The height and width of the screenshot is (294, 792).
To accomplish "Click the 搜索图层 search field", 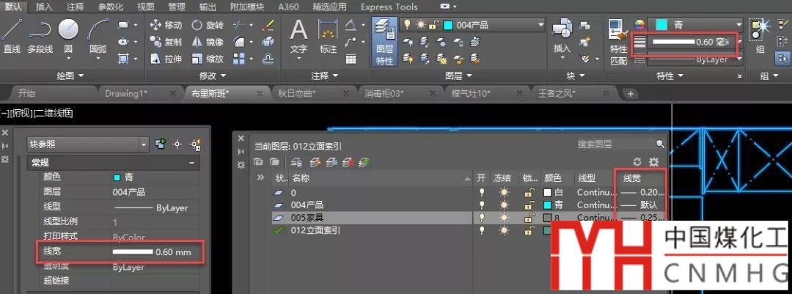I will click(615, 144).
